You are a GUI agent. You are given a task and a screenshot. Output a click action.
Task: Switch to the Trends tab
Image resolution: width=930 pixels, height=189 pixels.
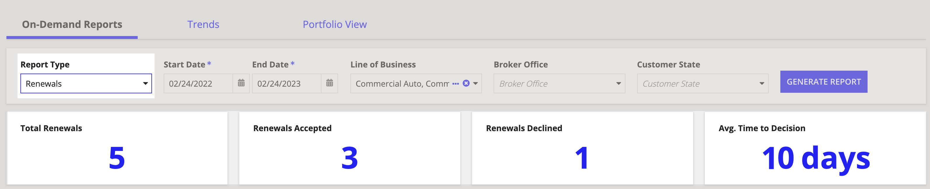[x=203, y=24]
